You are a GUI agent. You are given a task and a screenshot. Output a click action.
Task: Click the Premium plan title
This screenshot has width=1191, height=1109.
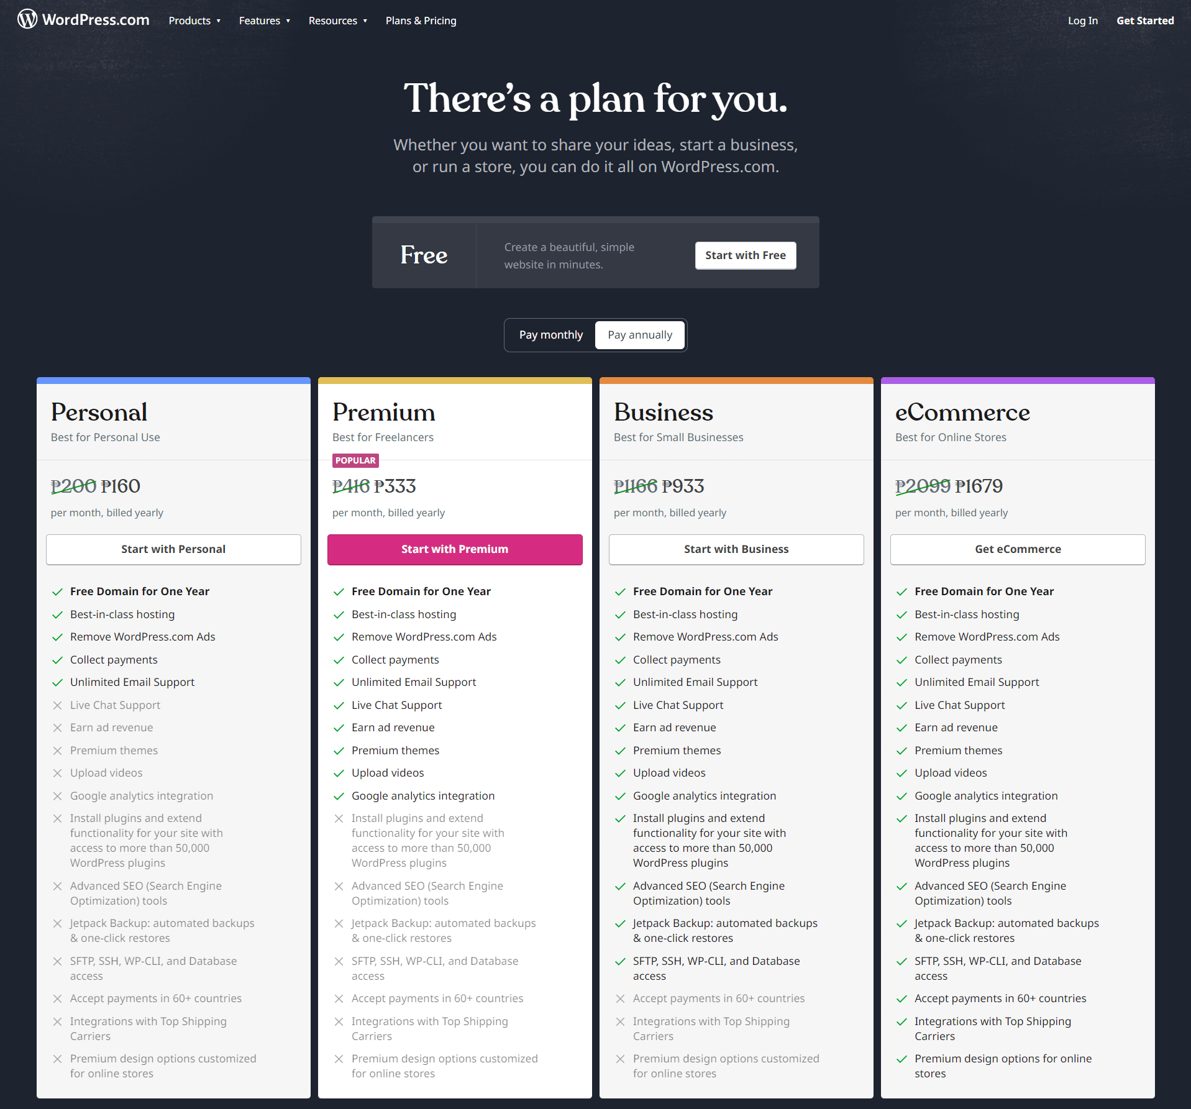pos(384,413)
